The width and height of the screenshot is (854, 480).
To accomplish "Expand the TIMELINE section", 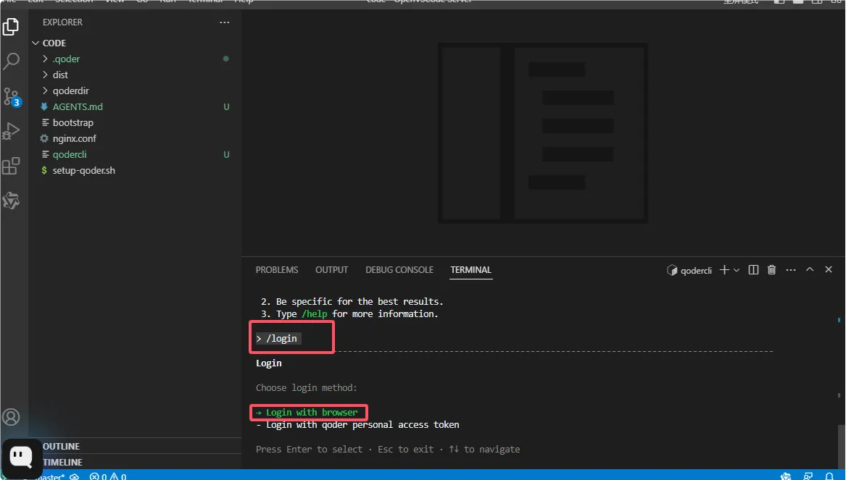I will (x=135, y=462).
